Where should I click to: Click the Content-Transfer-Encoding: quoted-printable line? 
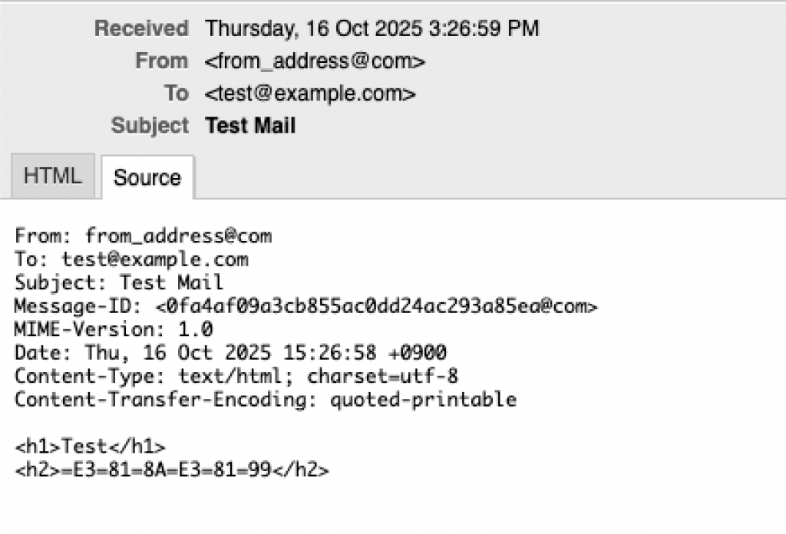click(266, 399)
